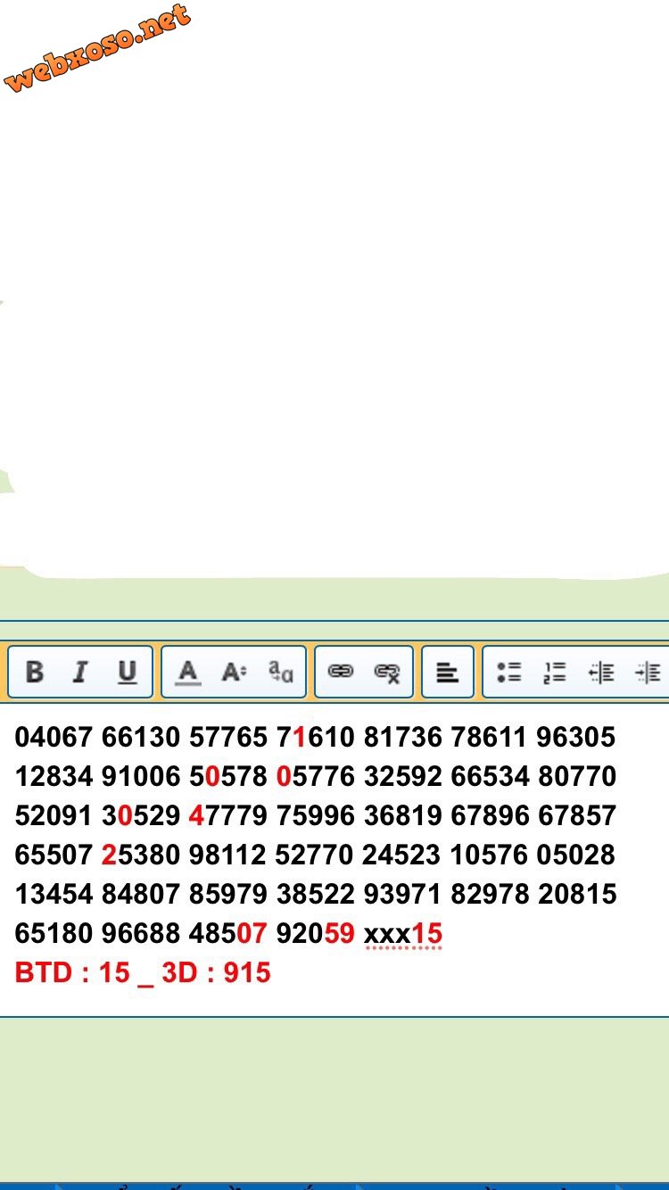
Task: Click the number 30529 with the red zero
Action: [140, 815]
